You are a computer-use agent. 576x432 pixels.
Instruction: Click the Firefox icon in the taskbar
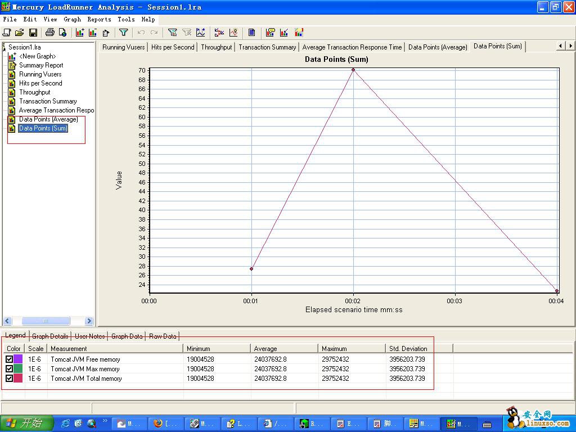pos(158,424)
